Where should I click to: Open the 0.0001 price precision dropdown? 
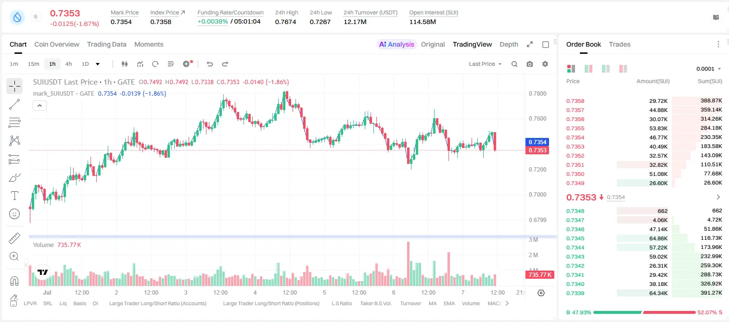(x=709, y=69)
